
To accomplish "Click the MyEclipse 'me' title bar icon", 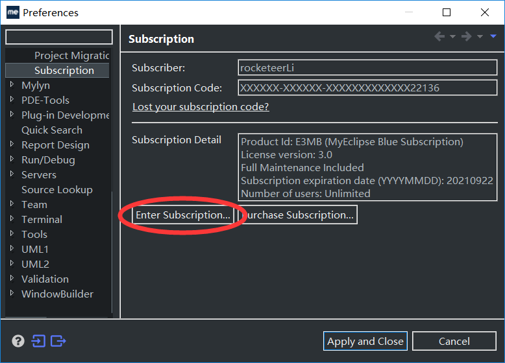I will (13, 12).
